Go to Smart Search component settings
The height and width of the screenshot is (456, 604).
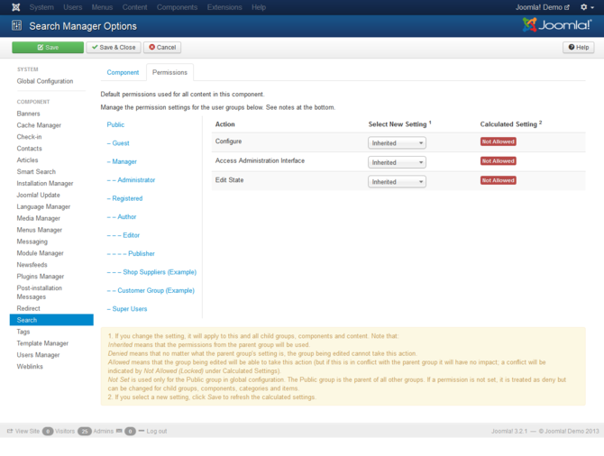pos(36,170)
